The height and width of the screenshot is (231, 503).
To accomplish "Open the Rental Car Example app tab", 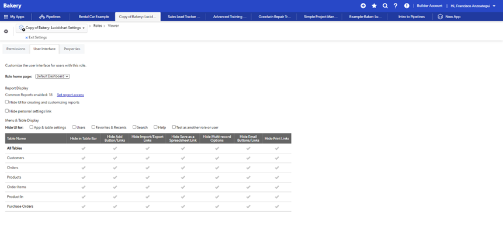I will coord(93,17).
